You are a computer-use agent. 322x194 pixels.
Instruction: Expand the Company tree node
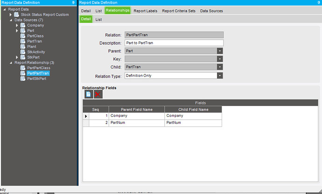point(17,25)
